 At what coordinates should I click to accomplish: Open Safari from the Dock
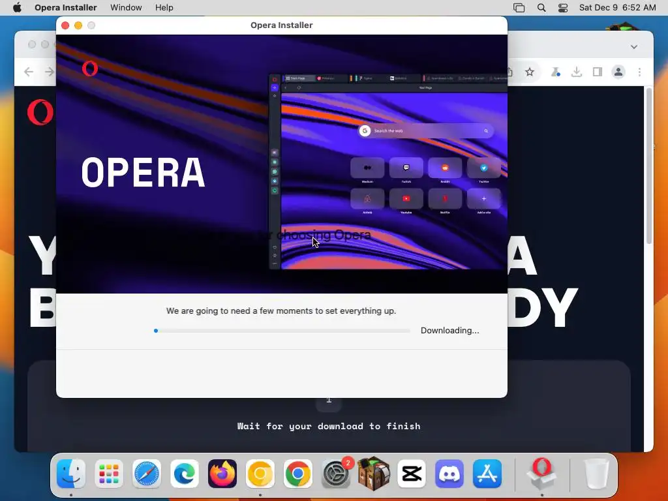(x=147, y=474)
